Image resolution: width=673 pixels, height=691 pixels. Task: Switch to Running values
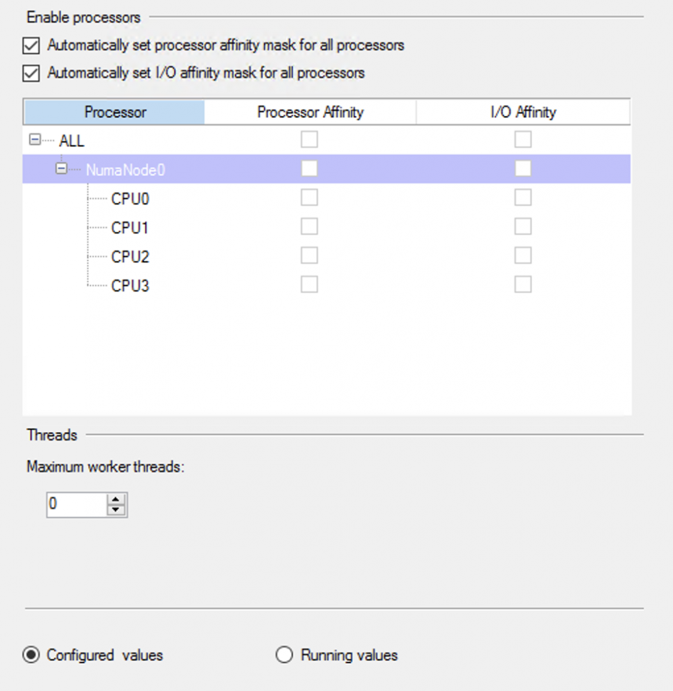284,655
